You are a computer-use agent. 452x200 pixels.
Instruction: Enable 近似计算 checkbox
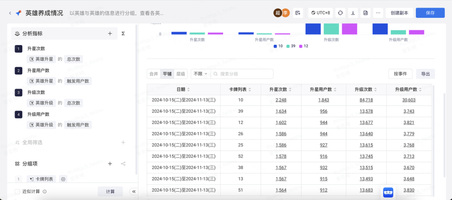(x=17, y=192)
